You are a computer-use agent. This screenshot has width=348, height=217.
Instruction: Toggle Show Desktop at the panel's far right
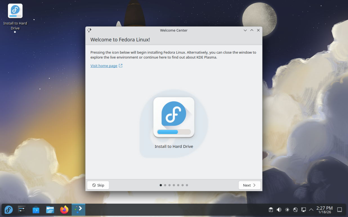(x=340, y=209)
